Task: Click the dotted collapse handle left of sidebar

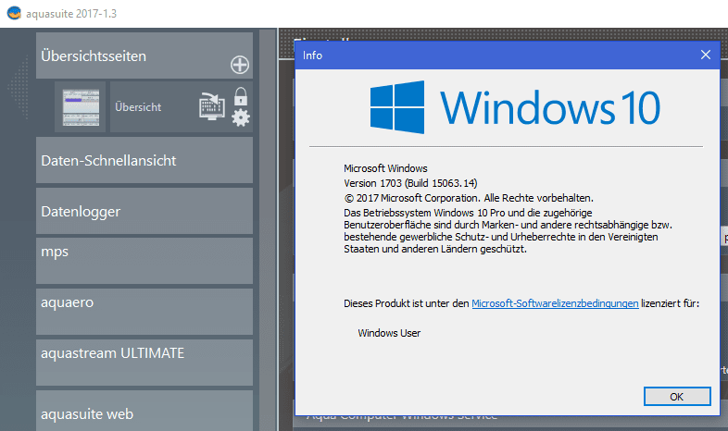Action: click(x=19, y=88)
